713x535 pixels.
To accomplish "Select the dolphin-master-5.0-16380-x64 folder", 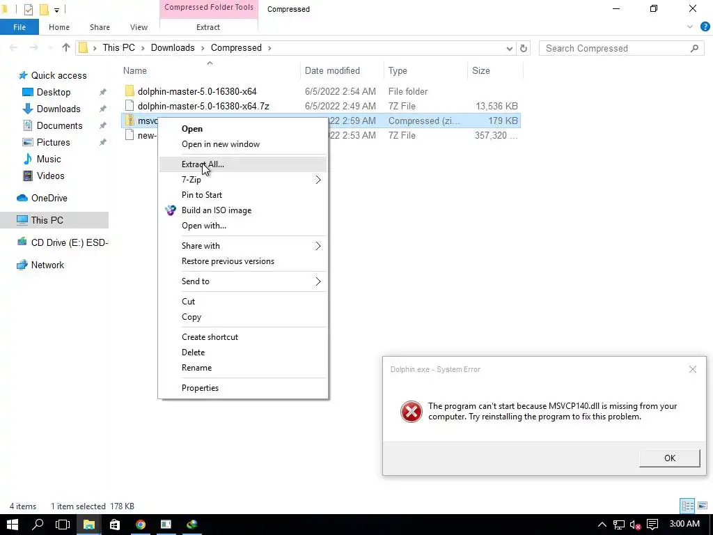I will point(197,91).
